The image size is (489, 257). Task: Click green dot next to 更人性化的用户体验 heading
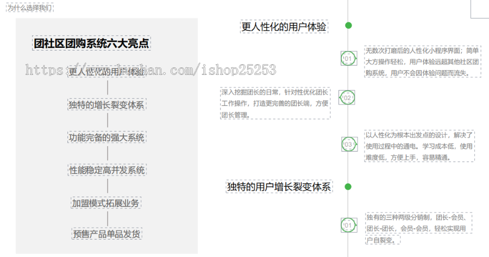coord(349,26)
